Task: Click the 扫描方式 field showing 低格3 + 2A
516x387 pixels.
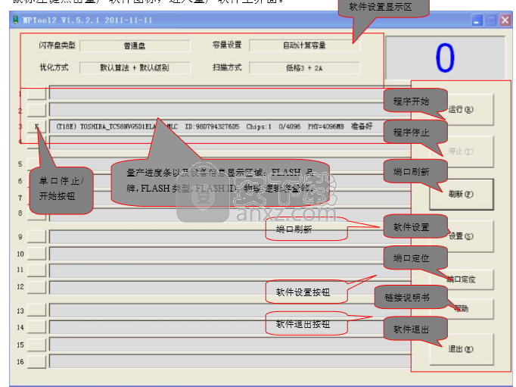Action: tap(304, 68)
